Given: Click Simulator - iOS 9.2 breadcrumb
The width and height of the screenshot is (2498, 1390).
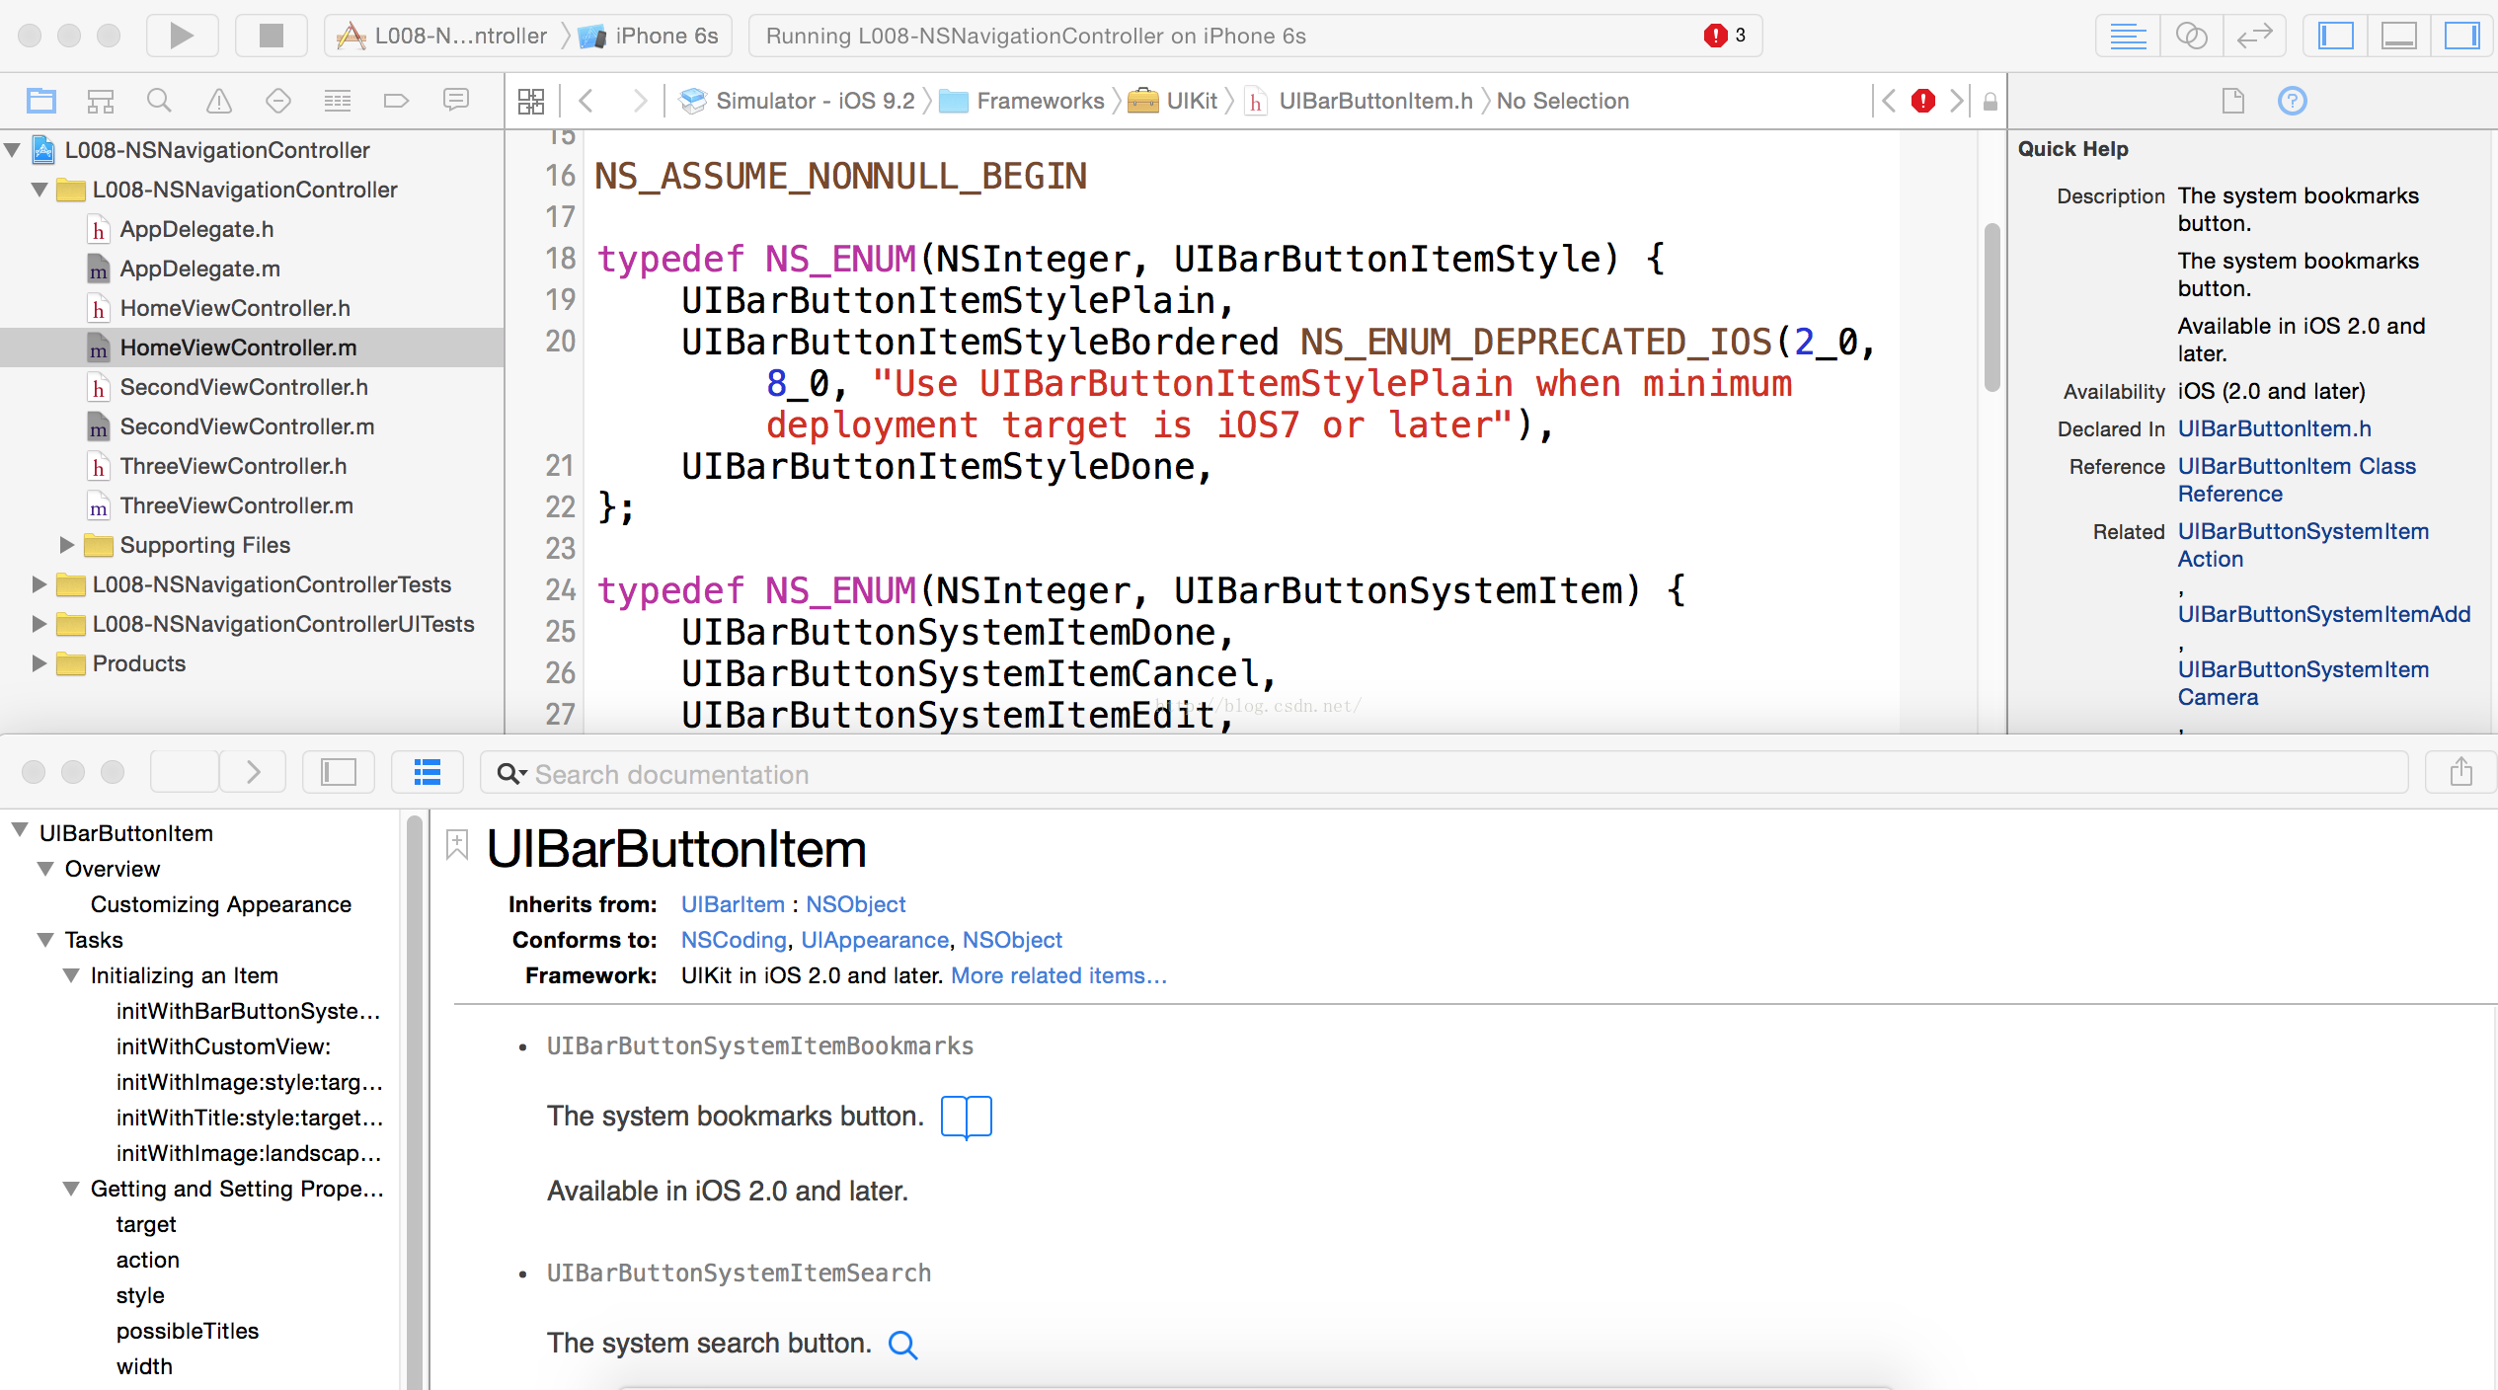Looking at the screenshot, I should 798,101.
